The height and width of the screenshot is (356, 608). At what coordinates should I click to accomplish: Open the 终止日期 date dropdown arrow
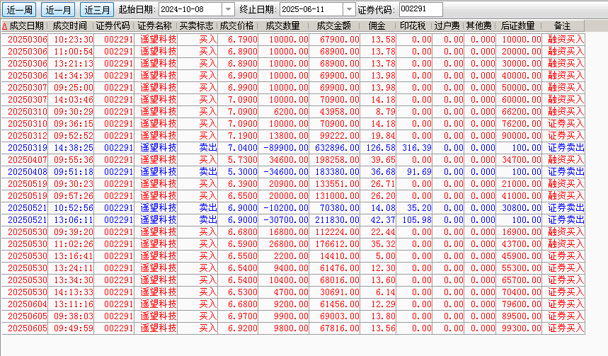coord(349,9)
